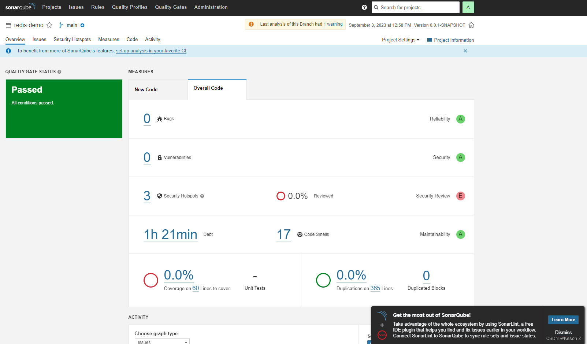This screenshot has width=587, height=344.
Task: Switch to the New Code tab
Action: (x=158, y=89)
